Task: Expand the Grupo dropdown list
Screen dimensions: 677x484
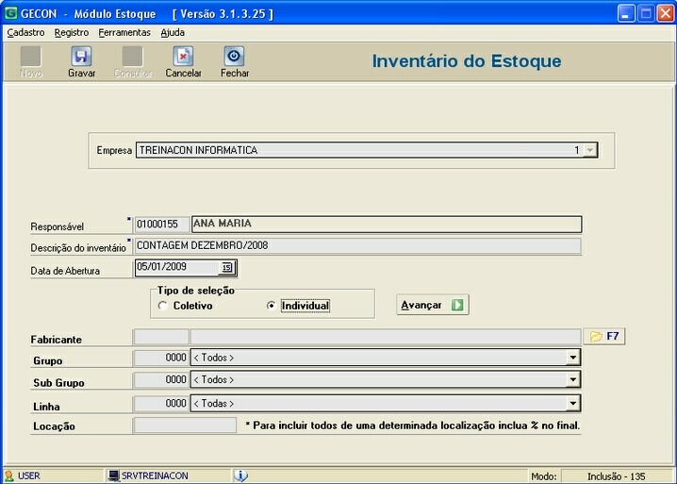Action: [572, 358]
